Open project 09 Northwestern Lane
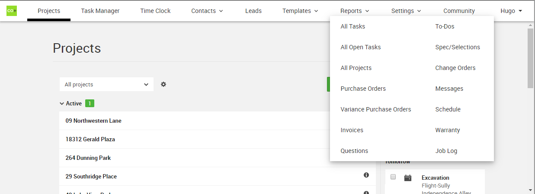The image size is (535, 194). click(93, 121)
